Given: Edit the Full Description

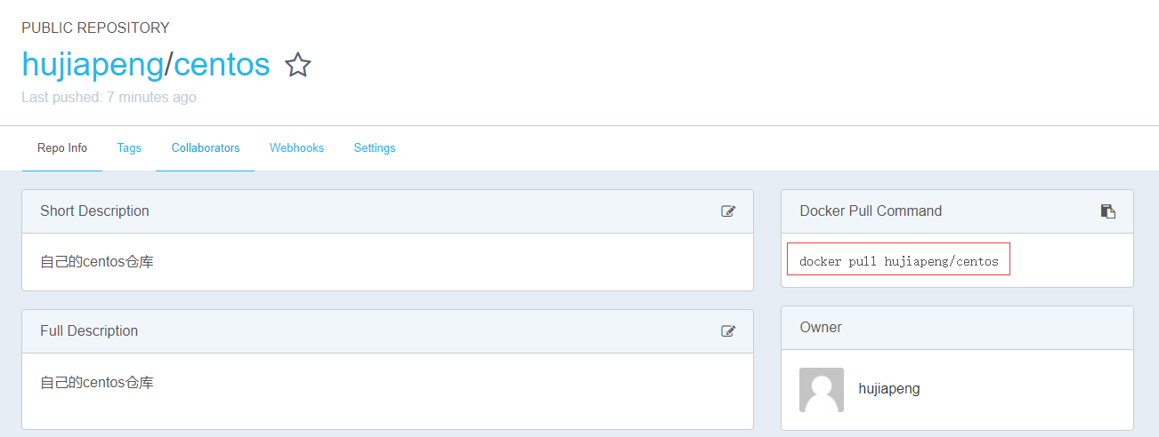Looking at the screenshot, I should (728, 331).
